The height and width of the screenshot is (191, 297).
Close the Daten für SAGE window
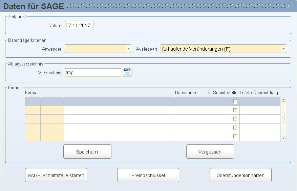(294, 6)
